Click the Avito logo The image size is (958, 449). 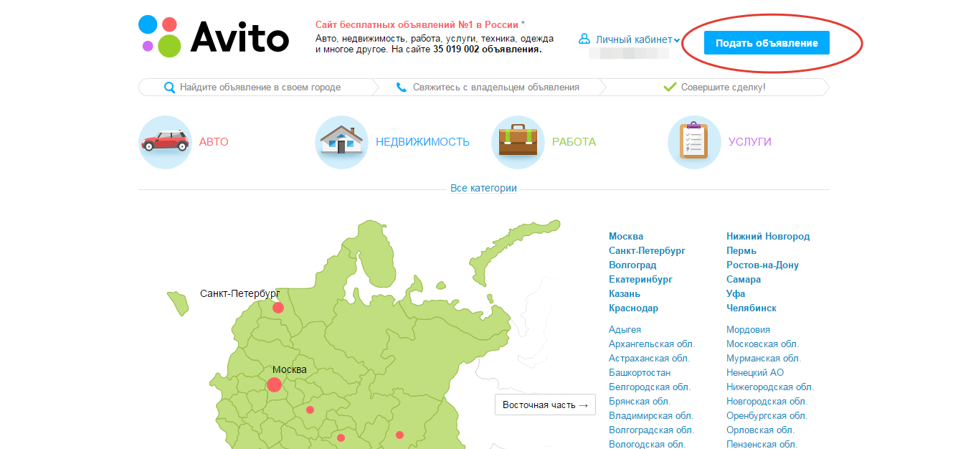[x=214, y=37]
